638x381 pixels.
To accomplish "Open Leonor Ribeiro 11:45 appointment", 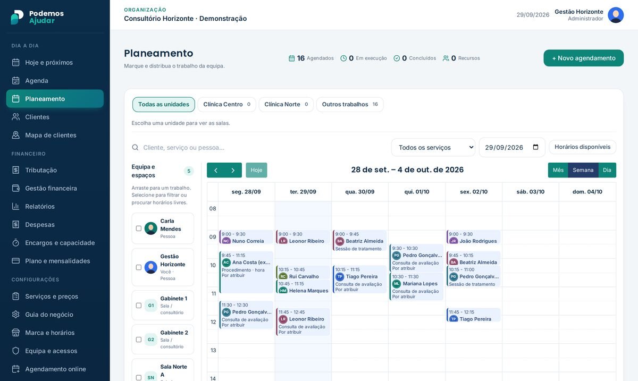I will 303,322.
